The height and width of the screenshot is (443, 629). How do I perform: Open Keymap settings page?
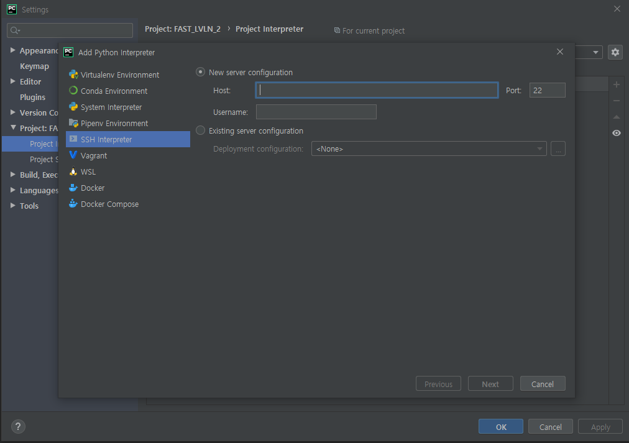point(35,66)
